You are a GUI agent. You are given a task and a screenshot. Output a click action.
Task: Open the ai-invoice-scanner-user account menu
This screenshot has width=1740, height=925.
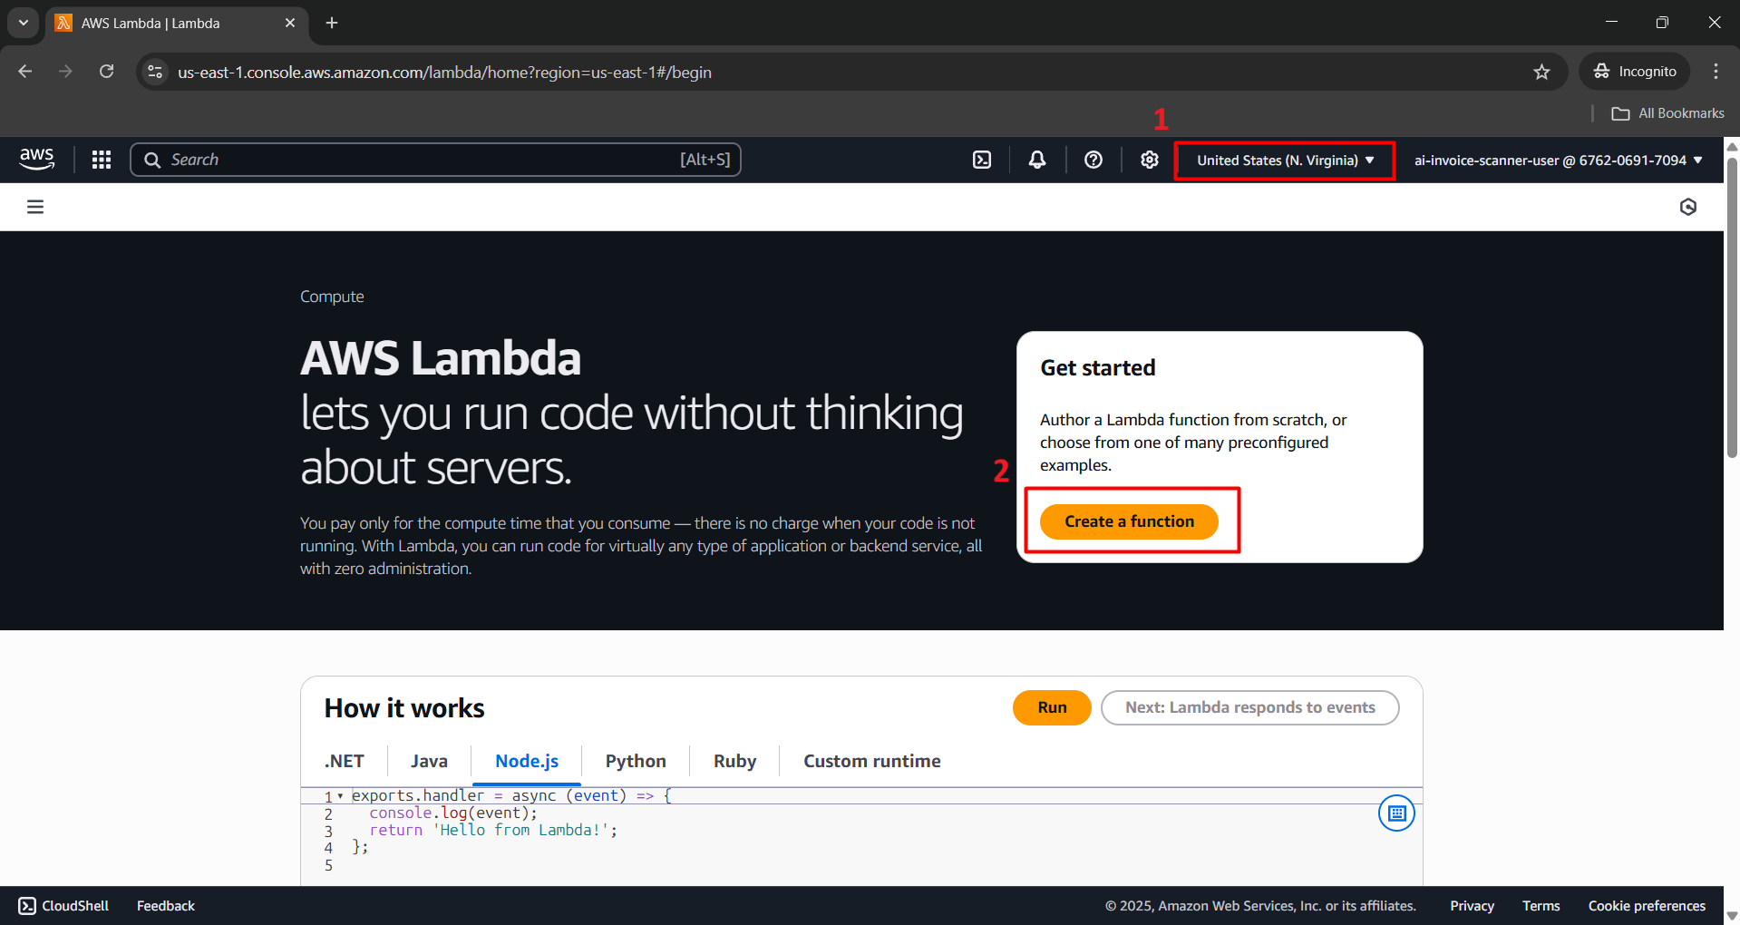(1557, 160)
